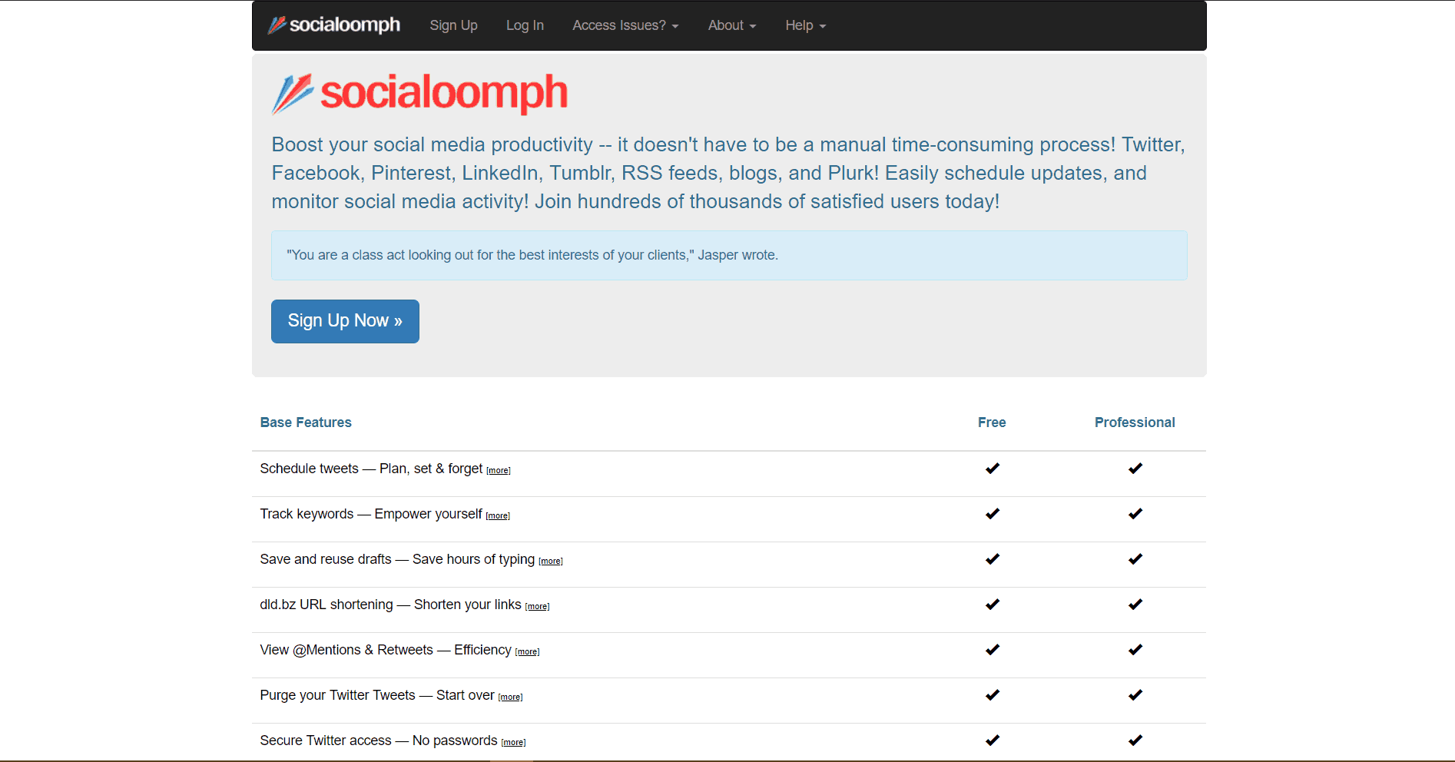Click the dld.bz URL shortening text
Image resolution: width=1455 pixels, height=762 pixels.
click(x=390, y=605)
